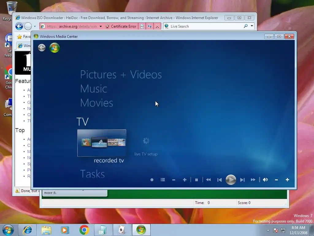Mute the Media Center volume
This screenshot has width=314, height=236.
(265, 180)
